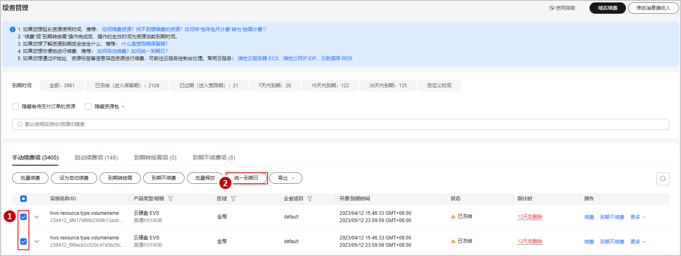Click 续费 link in the 230412_4fb17d90 row
The height and width of the screenshot is (256, 681).
tap(589, 217)
